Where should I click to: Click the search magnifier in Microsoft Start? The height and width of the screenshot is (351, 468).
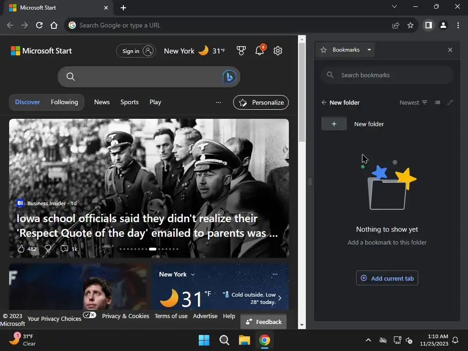click(70, 77)
